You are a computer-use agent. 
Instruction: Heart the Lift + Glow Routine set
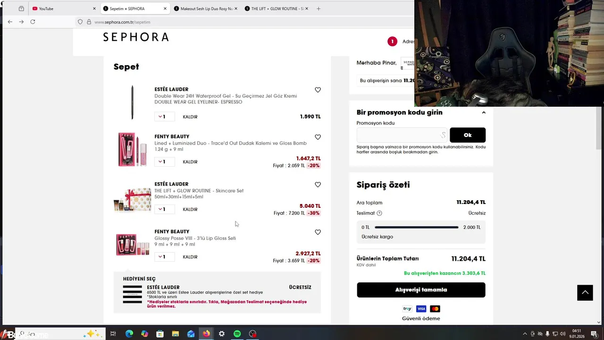pos(318,185)
